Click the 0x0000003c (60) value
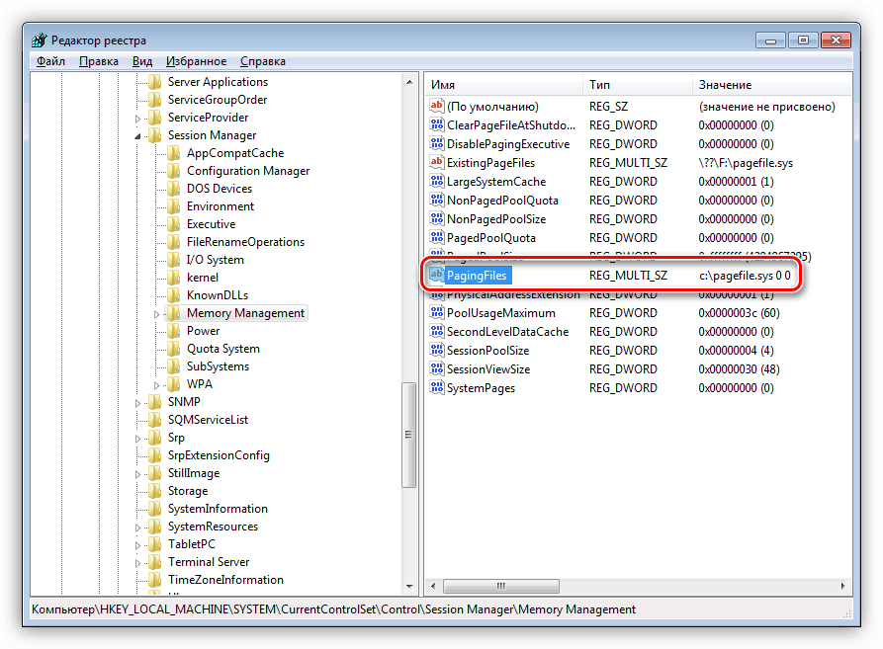 click(x=739, y=313)
